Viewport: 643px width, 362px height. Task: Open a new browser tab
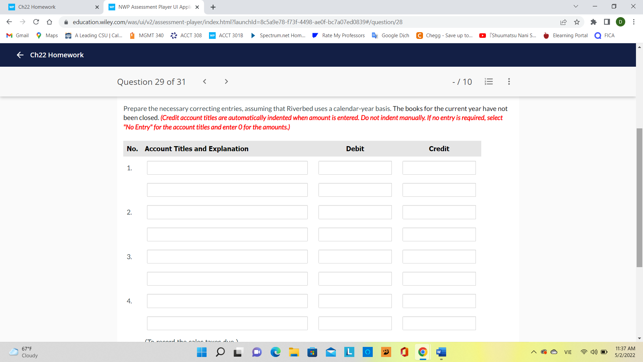coord(213,7)
